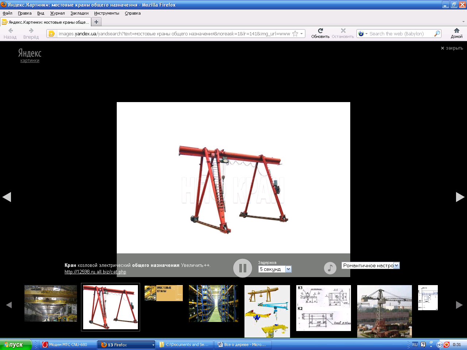Open the пуск Start button
This screenshot has height=350, width=467.
coord(16,345)
